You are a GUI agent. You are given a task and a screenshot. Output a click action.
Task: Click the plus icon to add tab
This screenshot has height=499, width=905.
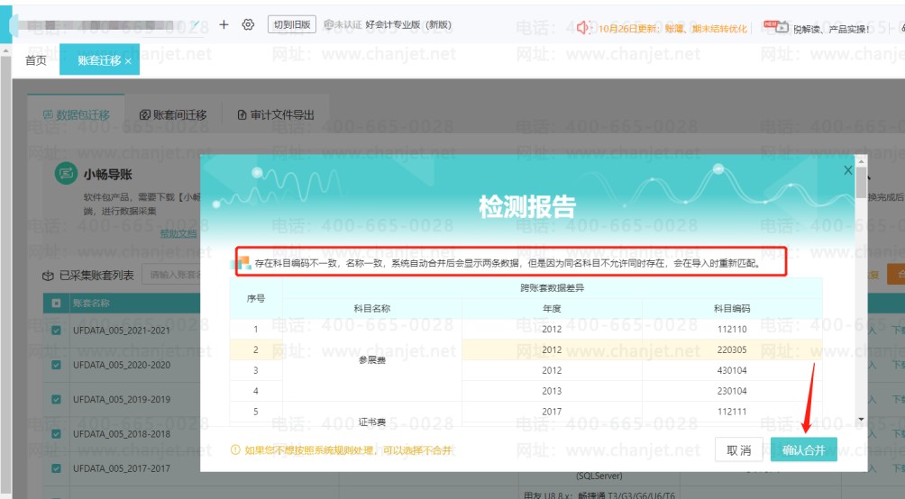pyautogui.click(x=224, y=24)
